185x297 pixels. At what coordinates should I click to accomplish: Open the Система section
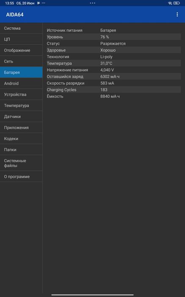coord(21,28)
